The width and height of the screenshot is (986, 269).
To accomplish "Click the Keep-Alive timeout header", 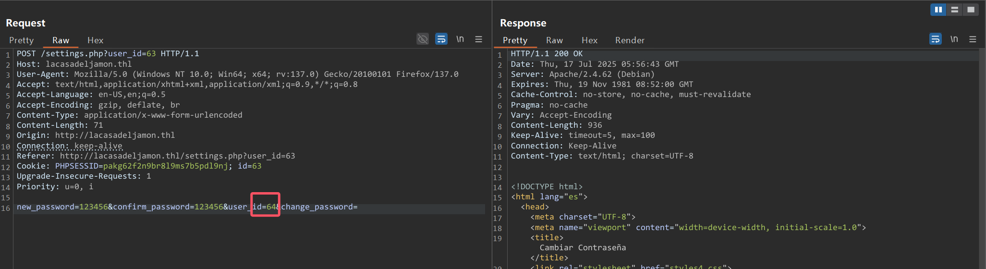I will (583, 135).
